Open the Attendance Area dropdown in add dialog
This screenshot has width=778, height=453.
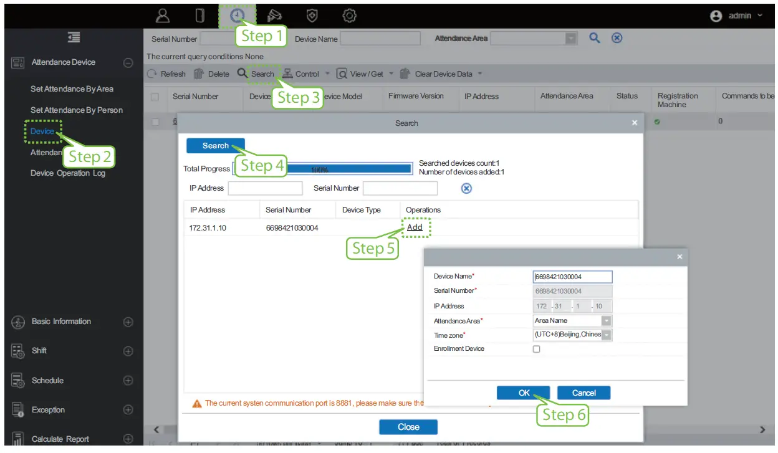point(607,321)
